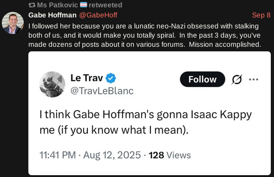Open the @TravLeBlanc handle
This screenshot has height=177, width=274.
[x=102, y=91]
